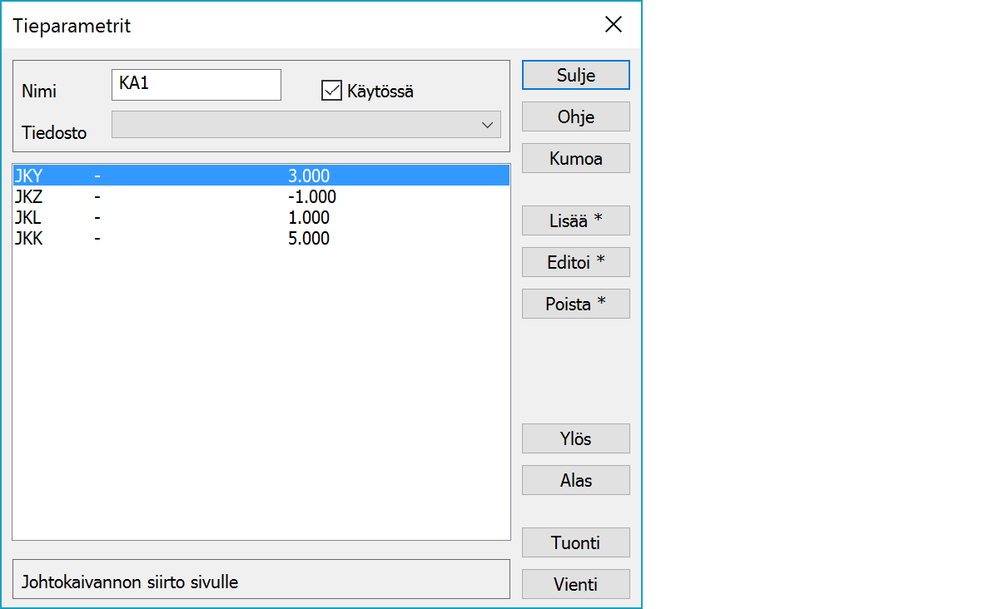Click the description text 'Johtokaivannon siirto sivulle'

[130, 582]
